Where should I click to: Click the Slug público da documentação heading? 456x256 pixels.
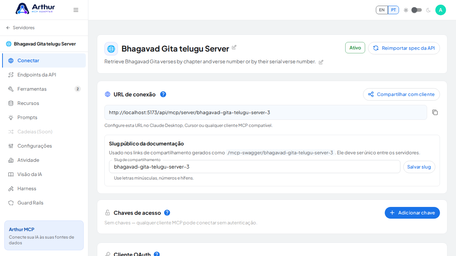point(146,144)
